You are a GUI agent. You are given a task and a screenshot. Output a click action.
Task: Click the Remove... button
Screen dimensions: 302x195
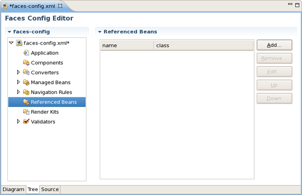[275, 58]
